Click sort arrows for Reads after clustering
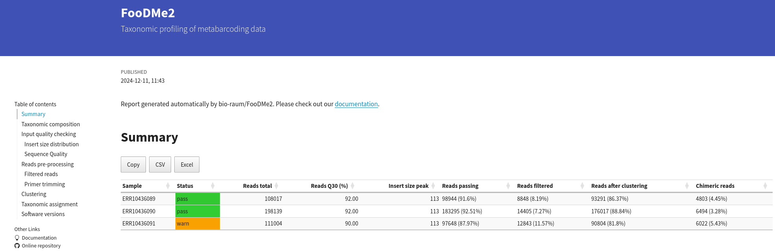 687,186
